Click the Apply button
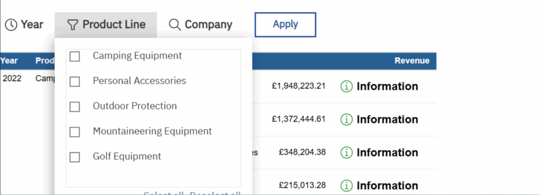 pyautogui.click(x=285, y=25)
